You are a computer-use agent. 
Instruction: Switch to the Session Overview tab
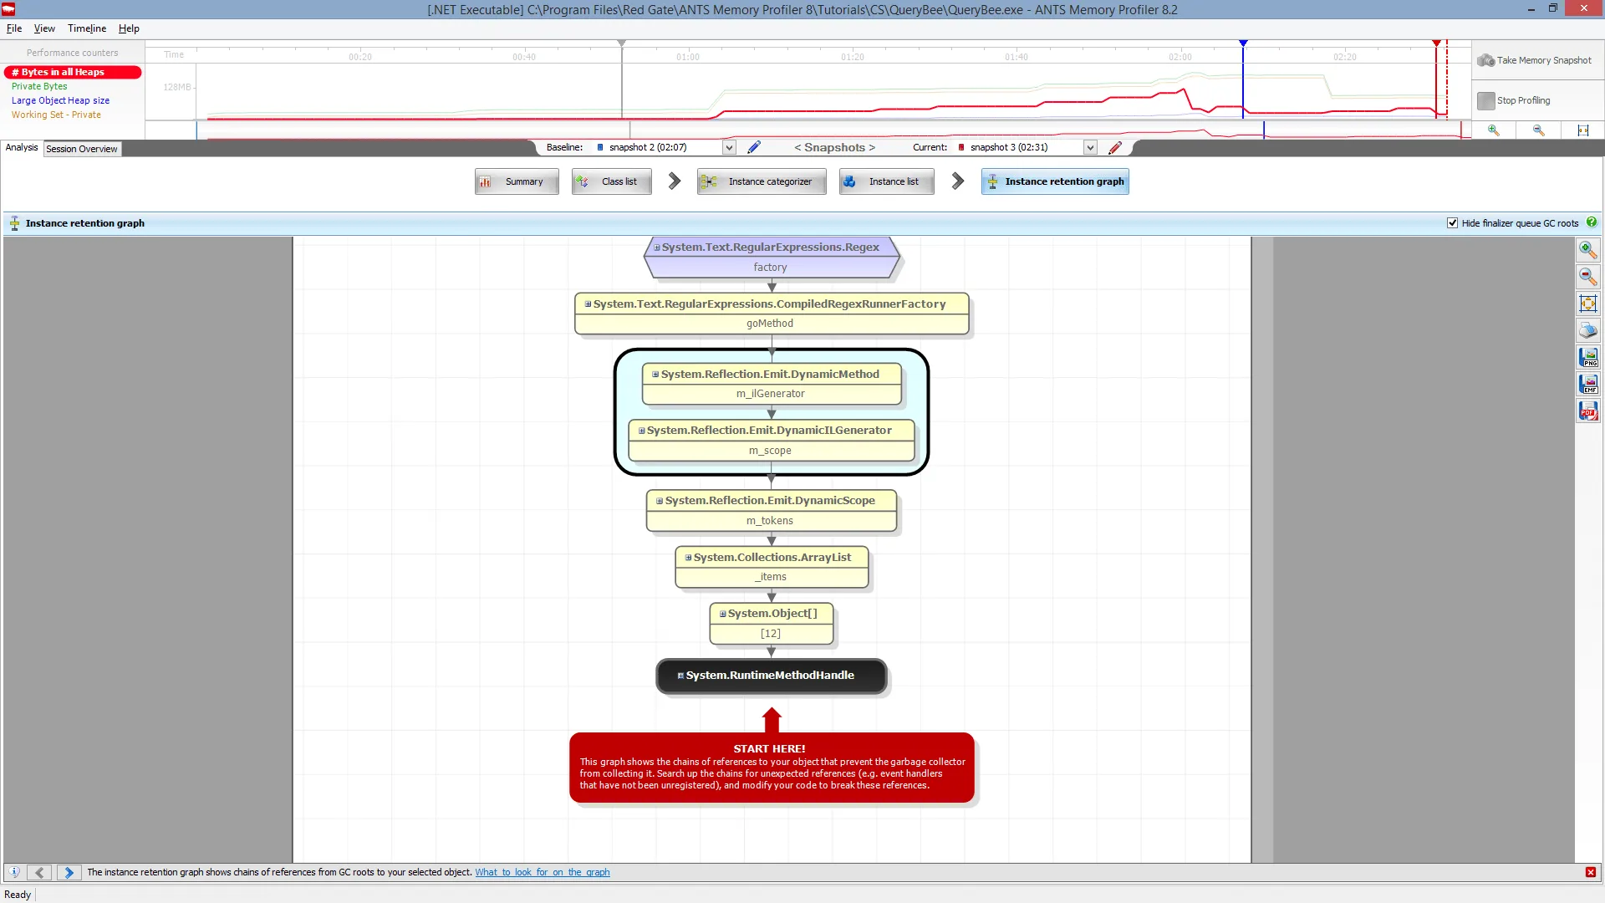[x=81, y=149]
